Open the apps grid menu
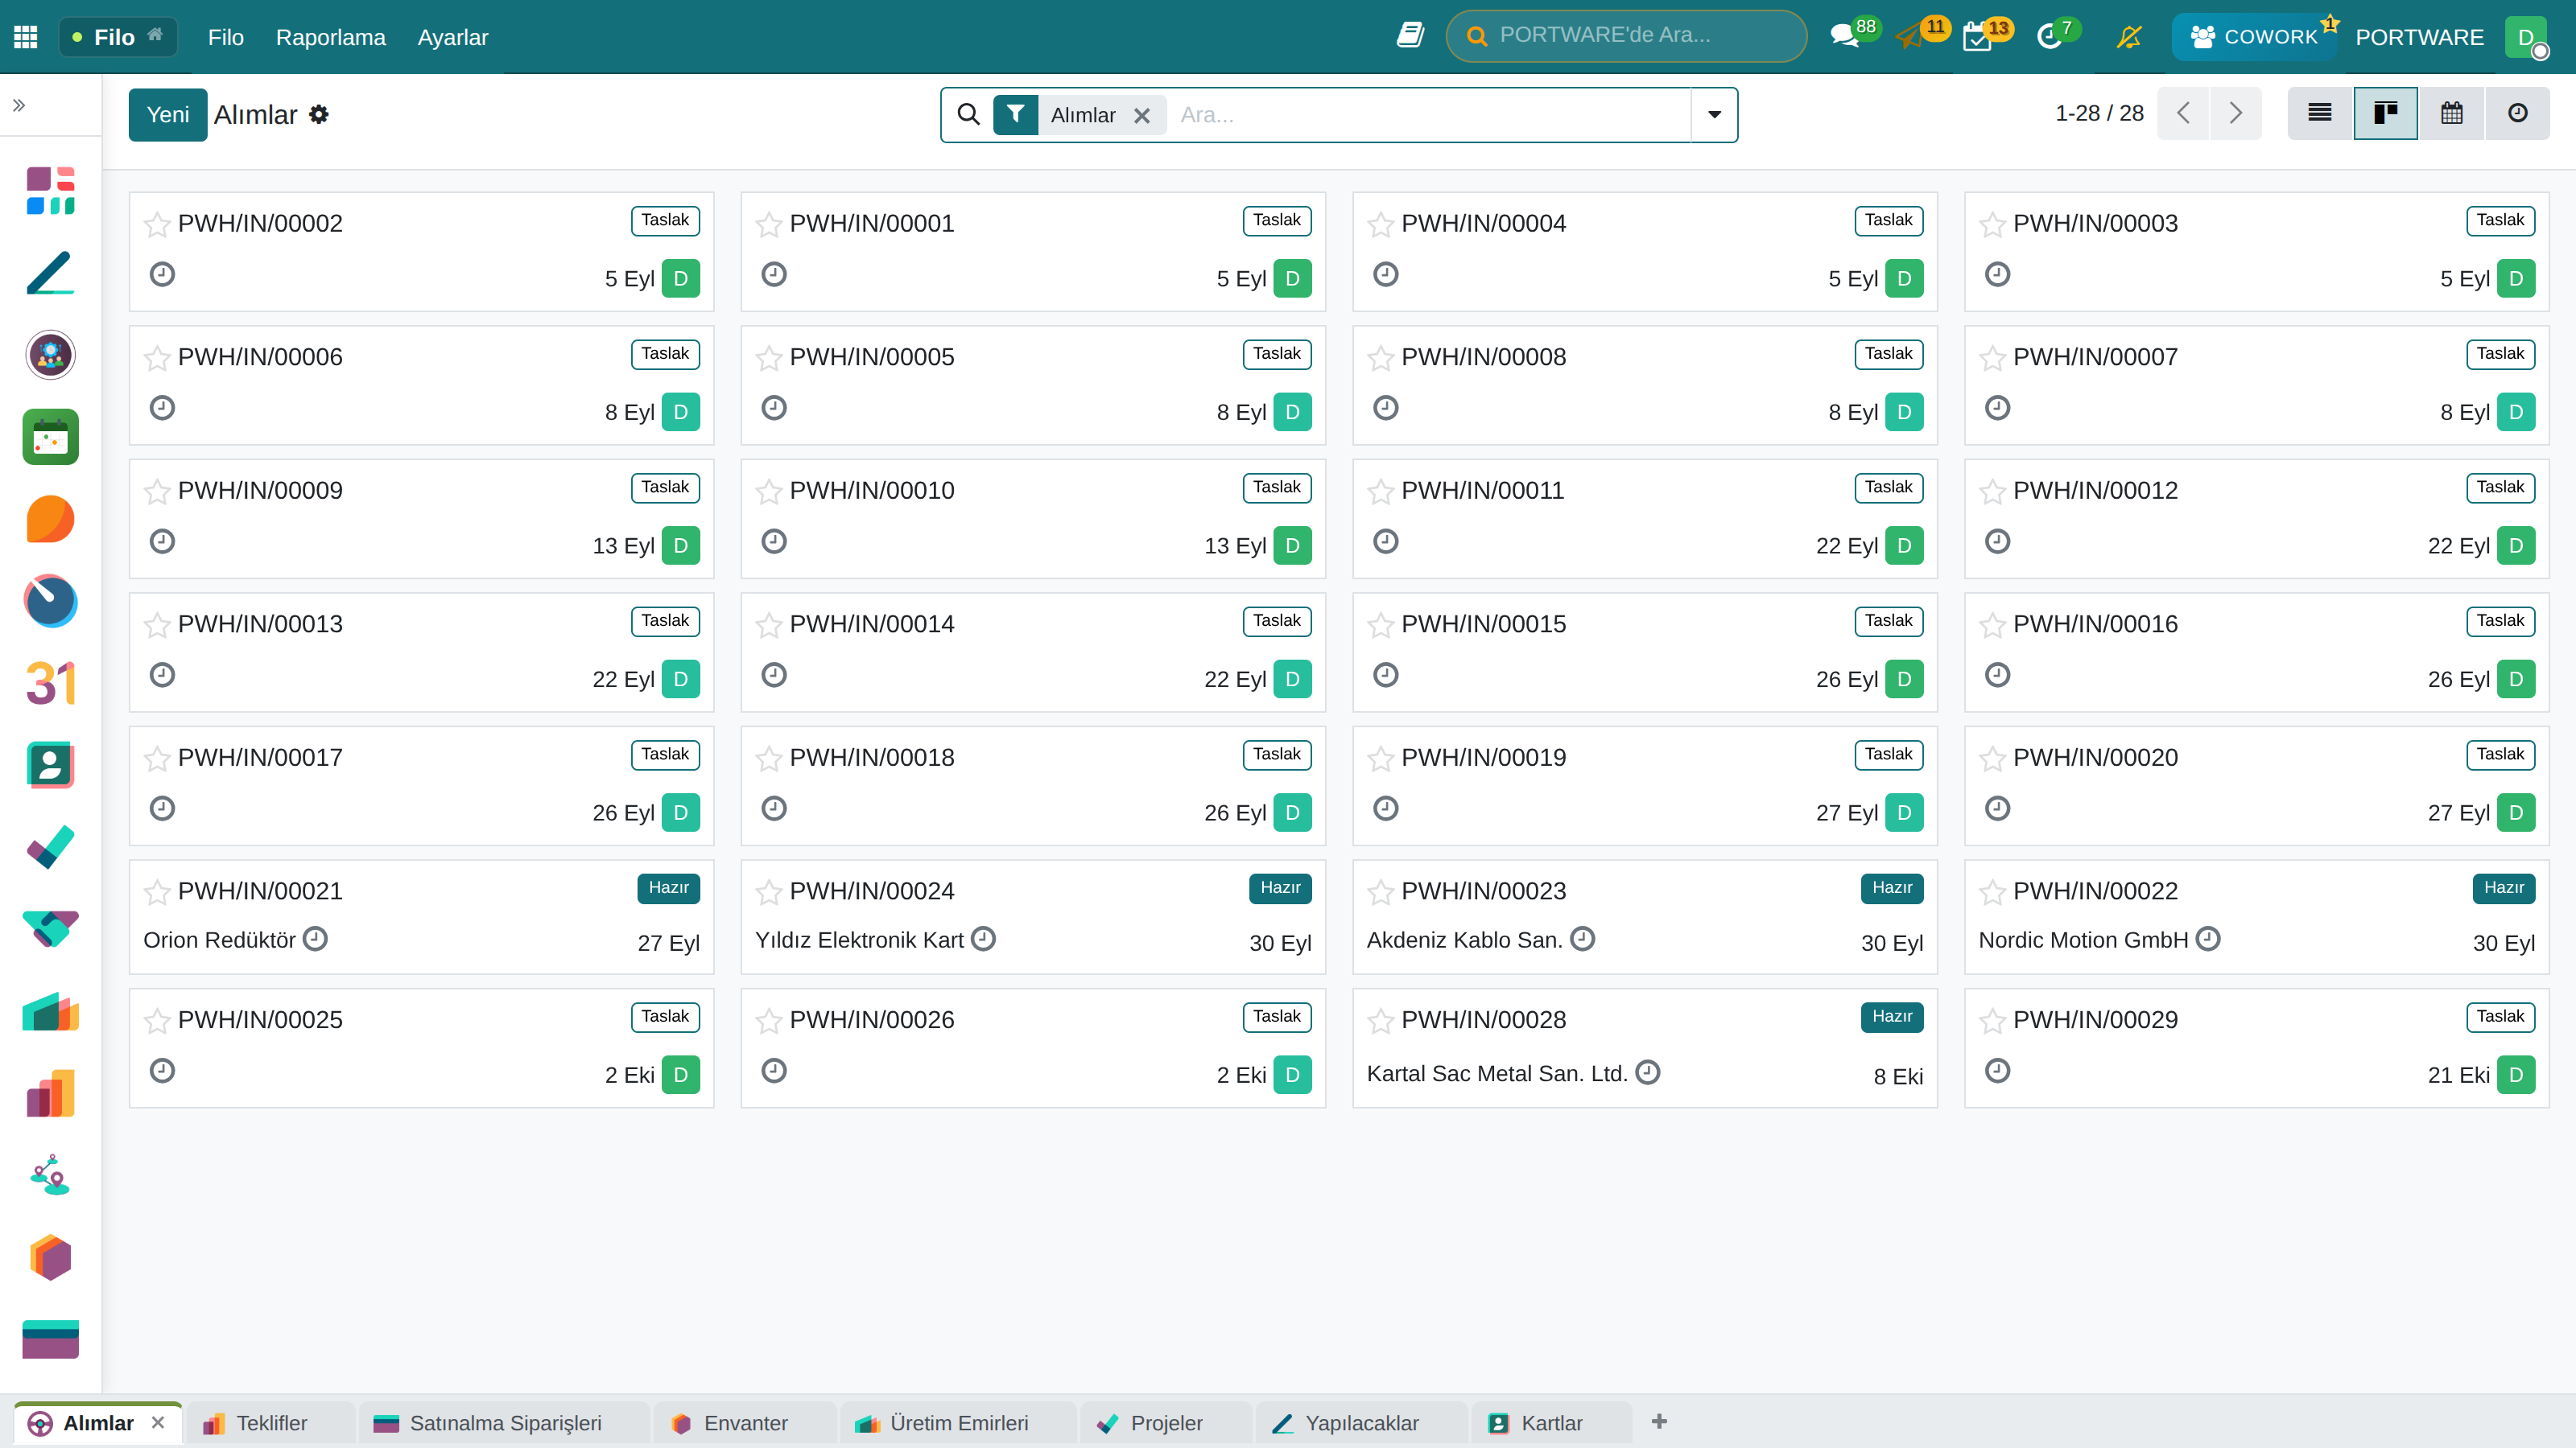2576x1448 pixels. (26, 37)
